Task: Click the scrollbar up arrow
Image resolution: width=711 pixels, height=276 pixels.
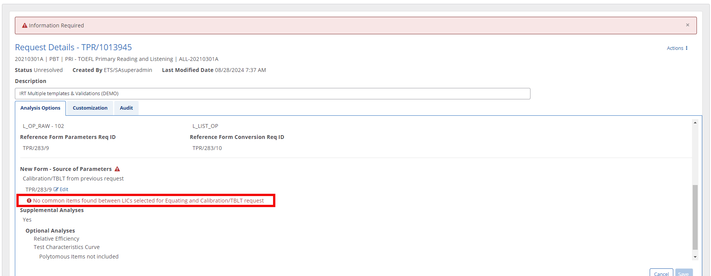Action: point(695,123)
